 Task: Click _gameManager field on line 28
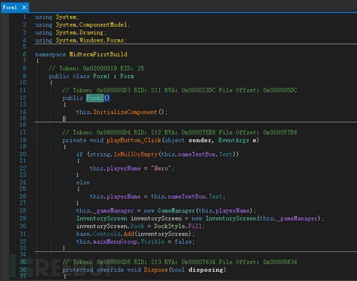click(113, 211)
